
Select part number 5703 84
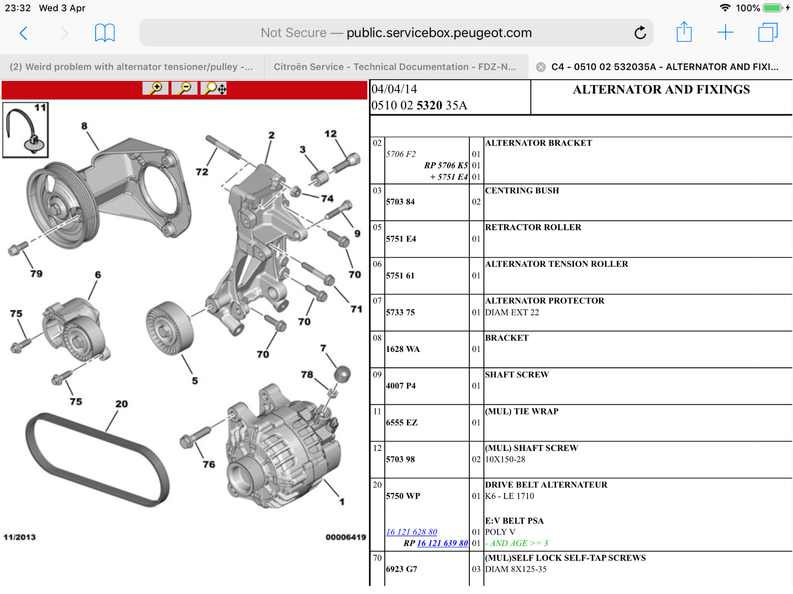pos(400,202)
